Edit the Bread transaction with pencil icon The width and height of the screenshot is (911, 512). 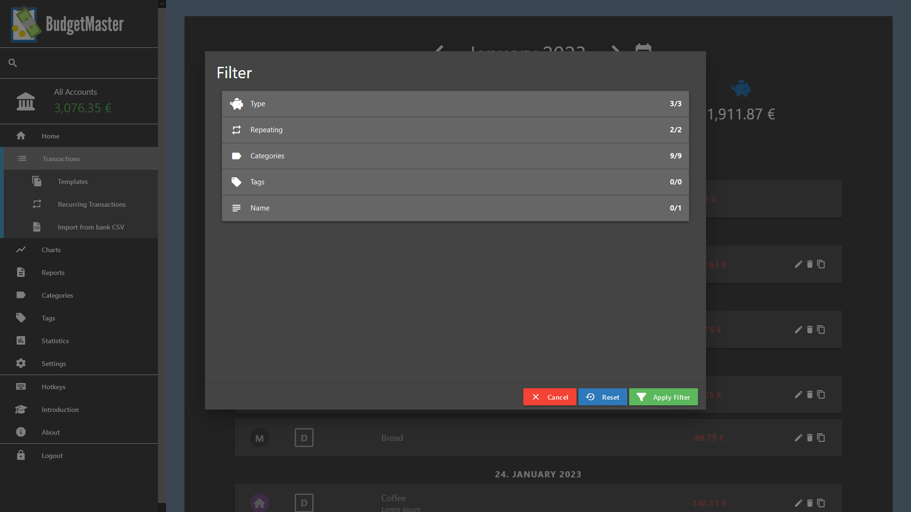point(799,438)
